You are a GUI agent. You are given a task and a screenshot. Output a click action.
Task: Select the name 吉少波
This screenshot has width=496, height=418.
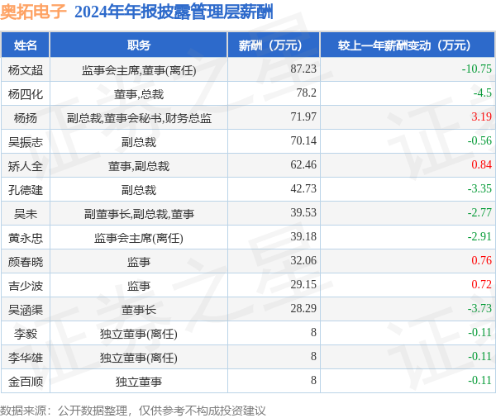point(26,286)
